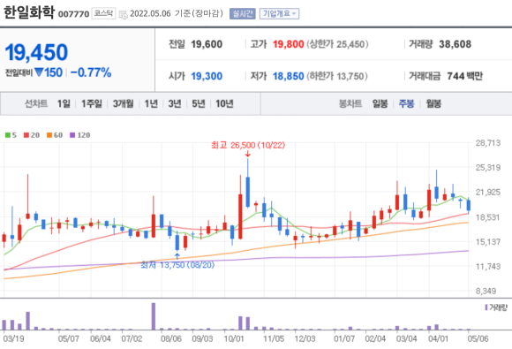Click the 실시간 real-time button

[x=242, y=14]
